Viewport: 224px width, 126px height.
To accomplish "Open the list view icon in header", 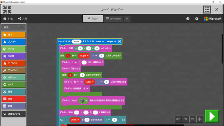I will (207, 10).
